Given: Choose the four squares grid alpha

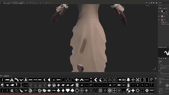Looking at the screenshot, I should tap(114, 91).
